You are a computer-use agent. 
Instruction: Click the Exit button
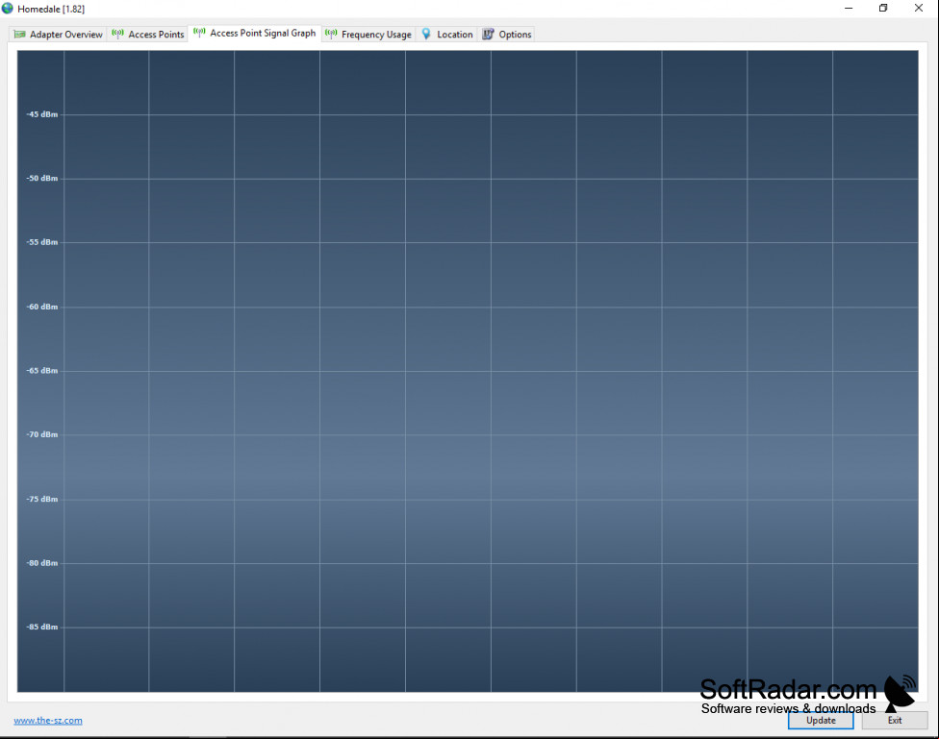point(895,721)
